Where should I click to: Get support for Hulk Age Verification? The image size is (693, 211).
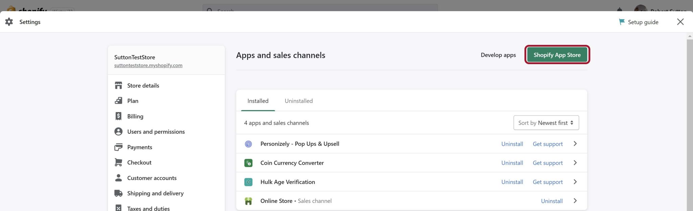tap(547, 182)
